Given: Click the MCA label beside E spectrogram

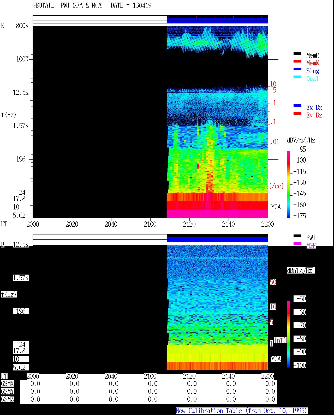Looking at the screenshot, I should [276, 207].
